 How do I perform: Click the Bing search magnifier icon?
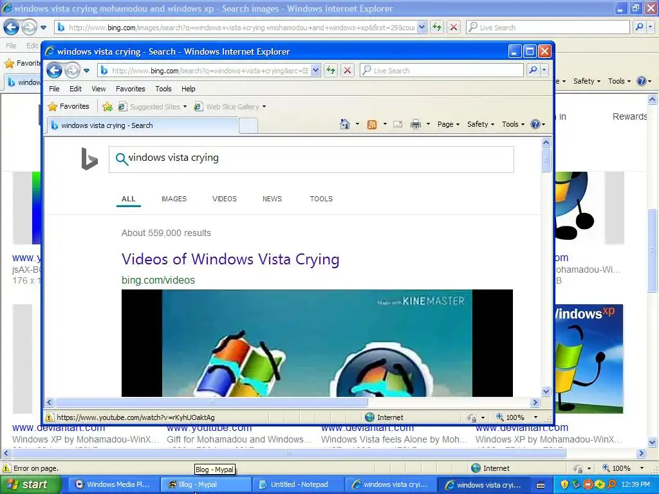coord(122,159)
